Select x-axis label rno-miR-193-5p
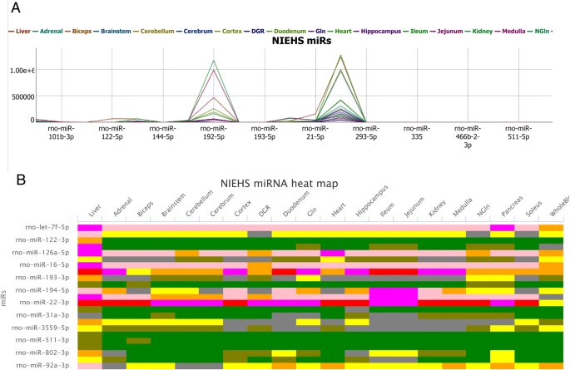 (265, 132)
